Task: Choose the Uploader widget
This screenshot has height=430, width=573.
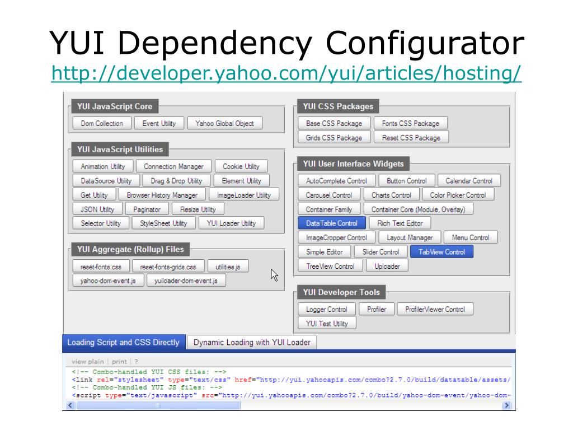Action: tap(387, 266)
